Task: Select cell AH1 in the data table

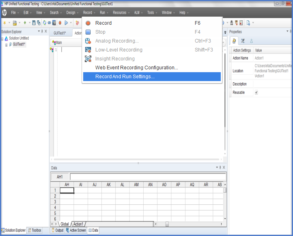Action: (x=67, y=190)
